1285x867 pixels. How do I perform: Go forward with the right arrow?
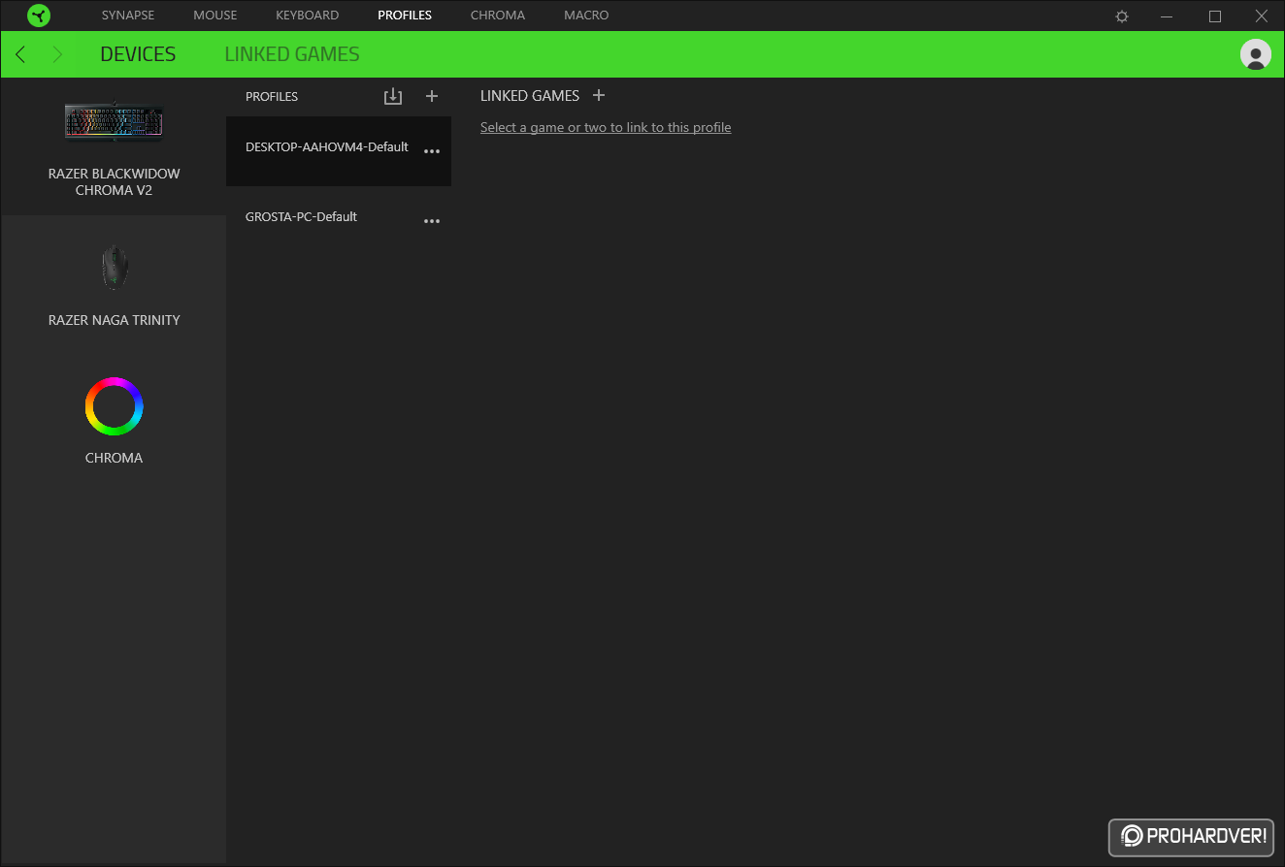[x=57, y=54]
